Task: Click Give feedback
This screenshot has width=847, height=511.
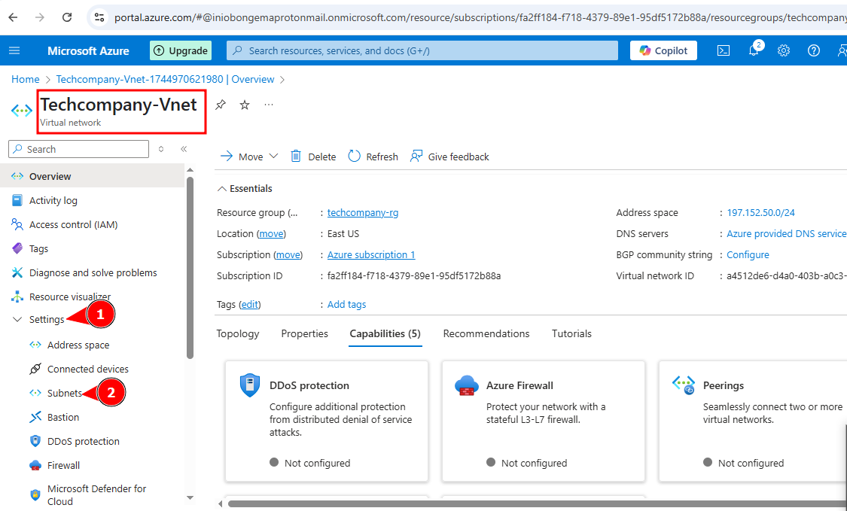Action: (449, 156)
